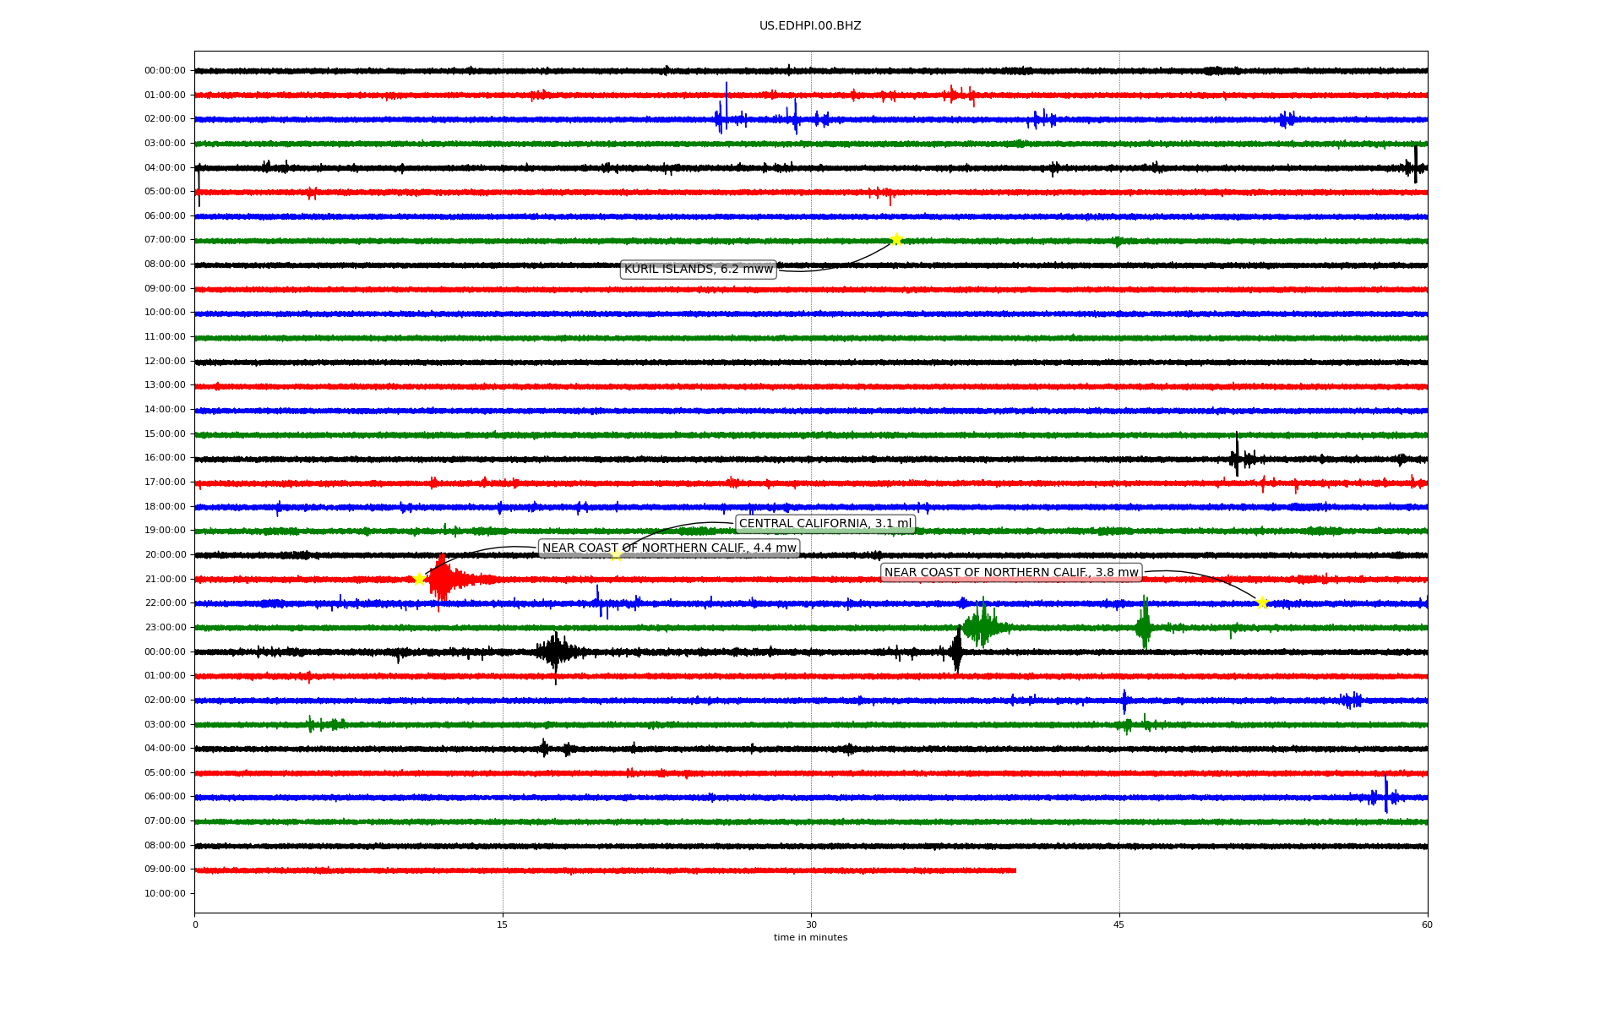Screen dimensions: 1622x1014
Task: Click the star marker on the 22:00:00 trace
Action: [1262, 602]
